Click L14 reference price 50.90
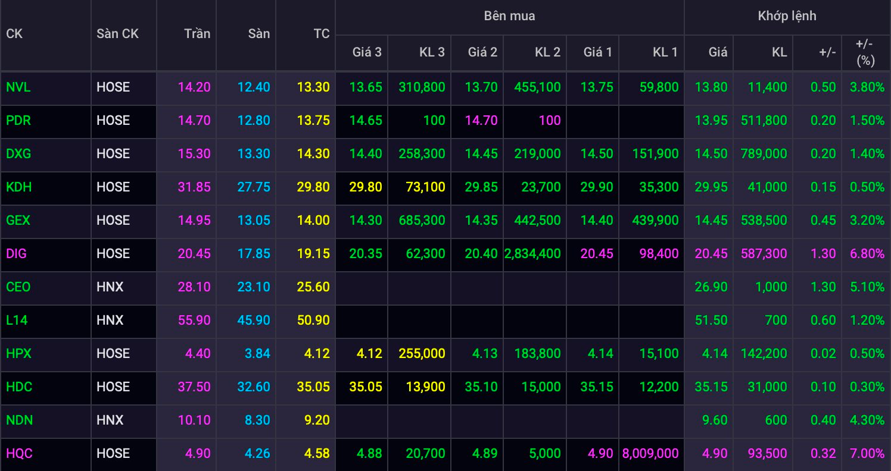 pyautogui.click(x=313, y=321)
